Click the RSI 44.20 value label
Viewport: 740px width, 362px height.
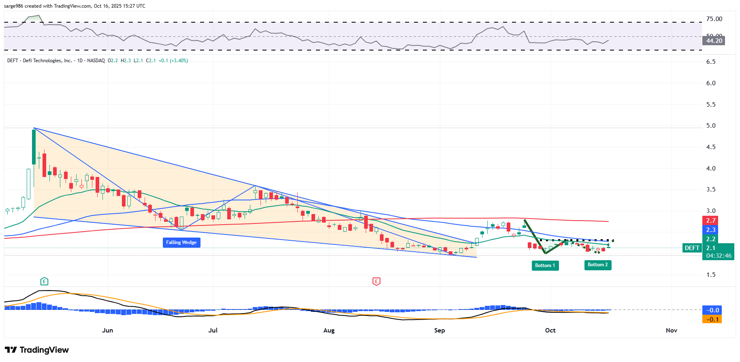[x=714, y=40]
